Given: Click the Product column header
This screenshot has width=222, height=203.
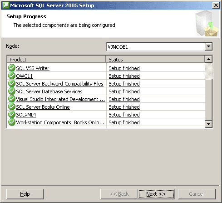Looking at the screenshot, I should click(56, 60).
